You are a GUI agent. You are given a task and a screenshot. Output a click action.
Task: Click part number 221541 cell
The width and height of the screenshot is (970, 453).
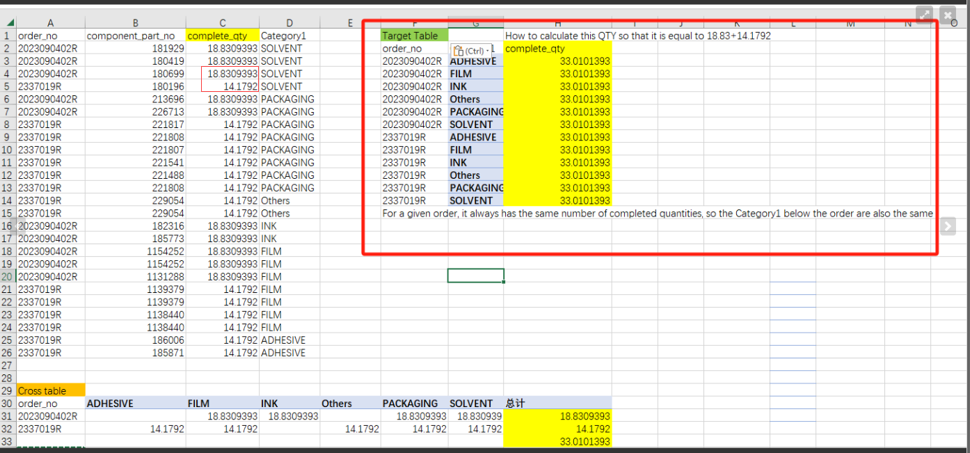pos(135,162)
